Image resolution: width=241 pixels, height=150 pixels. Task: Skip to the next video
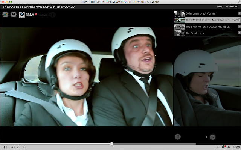pos(13,15)
